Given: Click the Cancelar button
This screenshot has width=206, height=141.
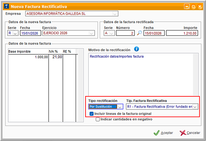Looking at the screenshot, I should pyautogui.click(x=190, y=133).
